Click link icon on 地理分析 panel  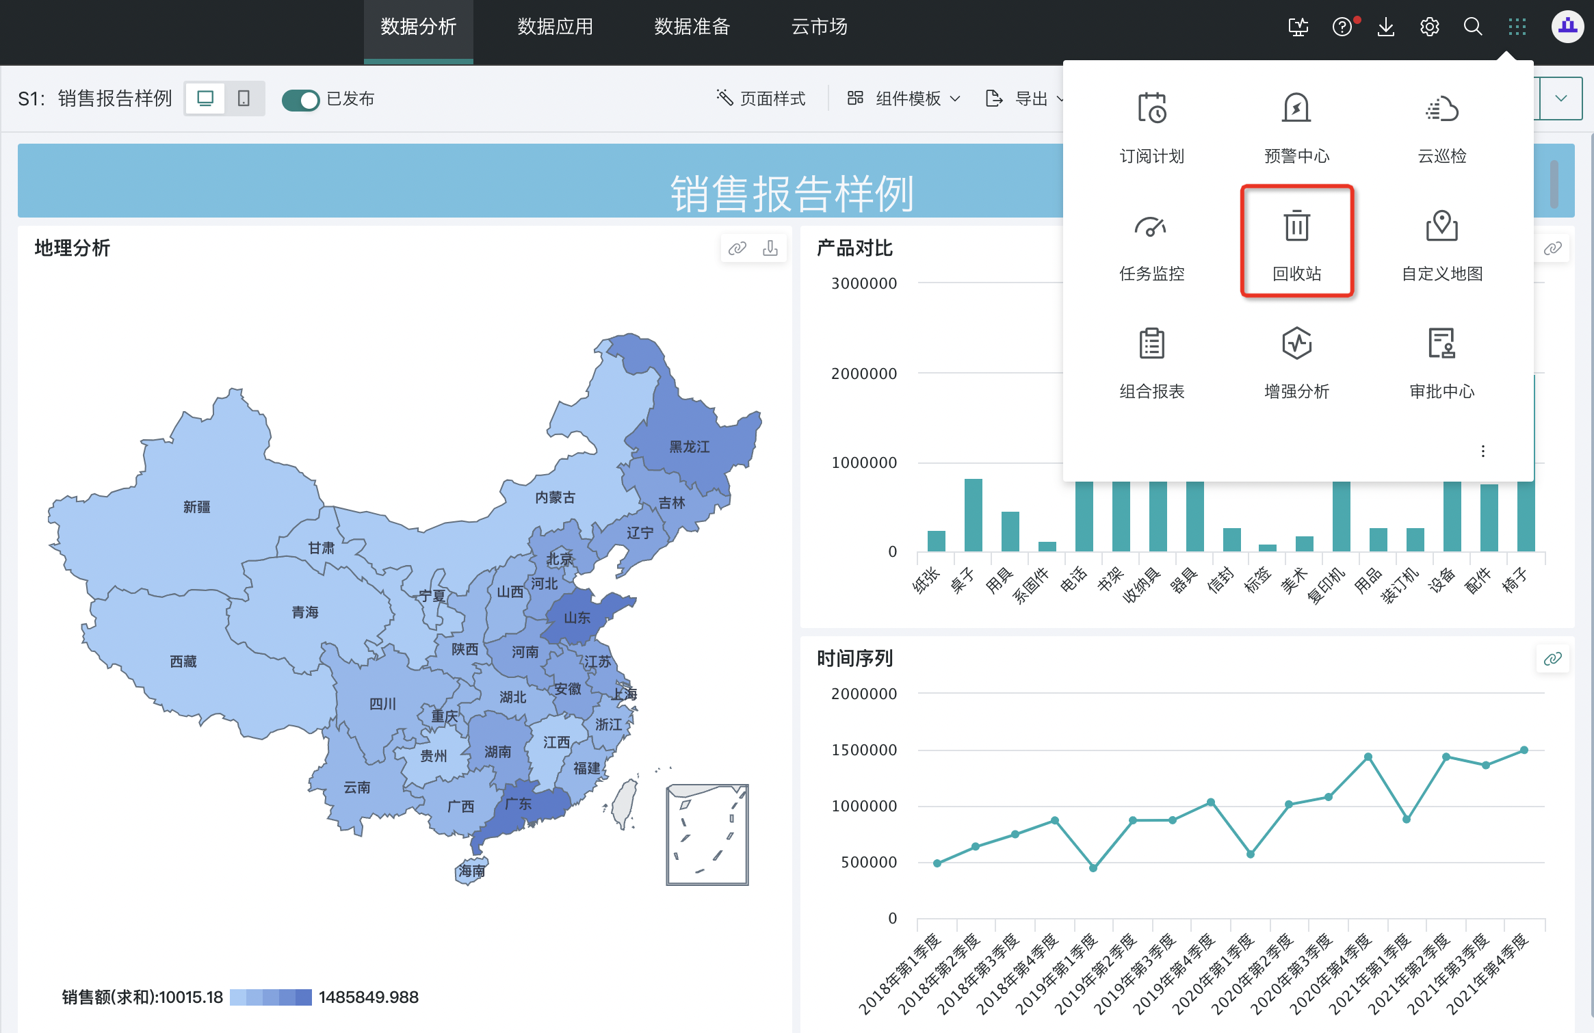click(737, 248)
